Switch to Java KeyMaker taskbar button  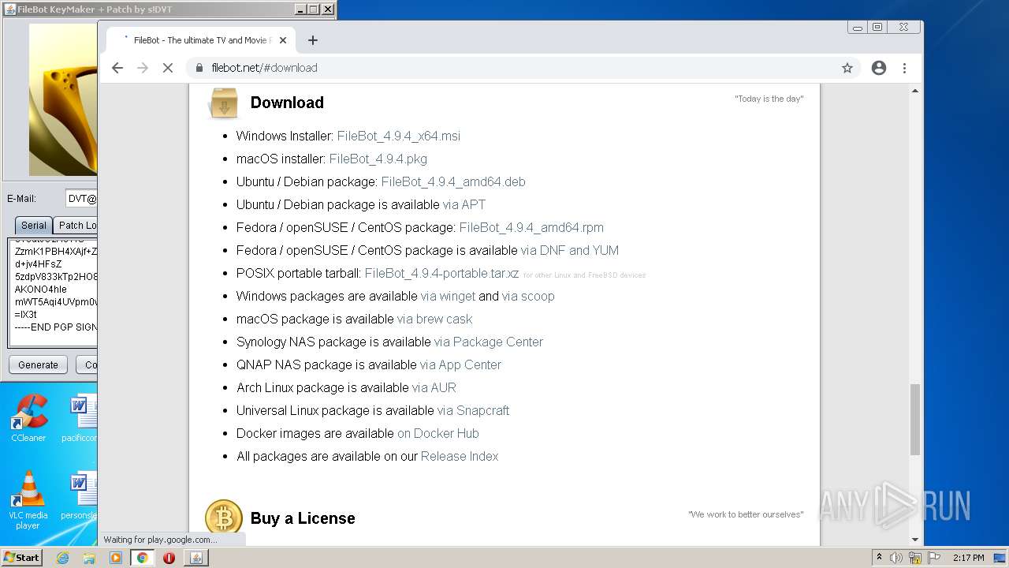click(x=195, y=558)
